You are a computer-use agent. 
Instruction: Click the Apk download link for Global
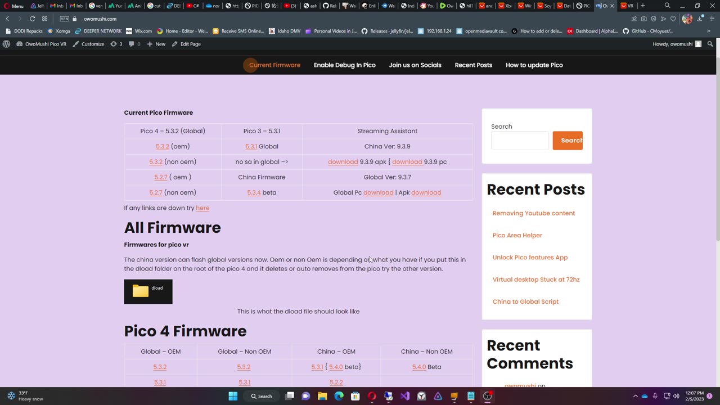click(426, 192)
